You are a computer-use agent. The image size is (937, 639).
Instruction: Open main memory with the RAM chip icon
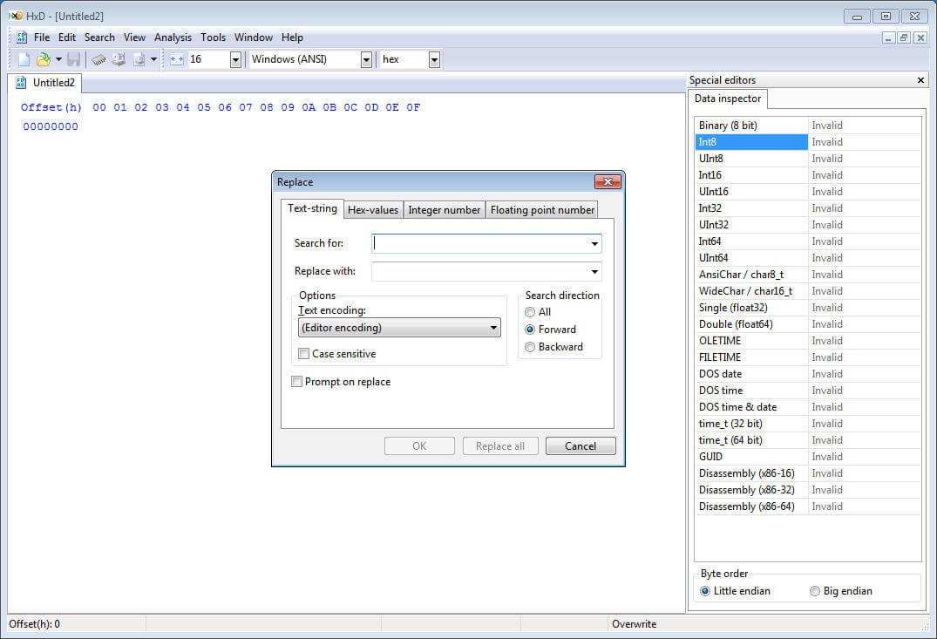pos(98,59)
